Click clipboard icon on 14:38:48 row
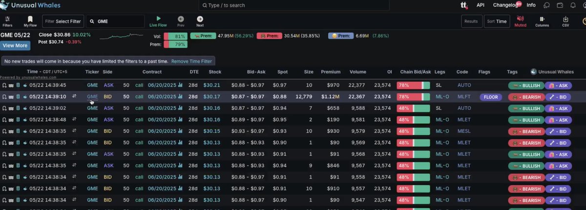This screenshot has height=210, width=586. click(18, 120)
